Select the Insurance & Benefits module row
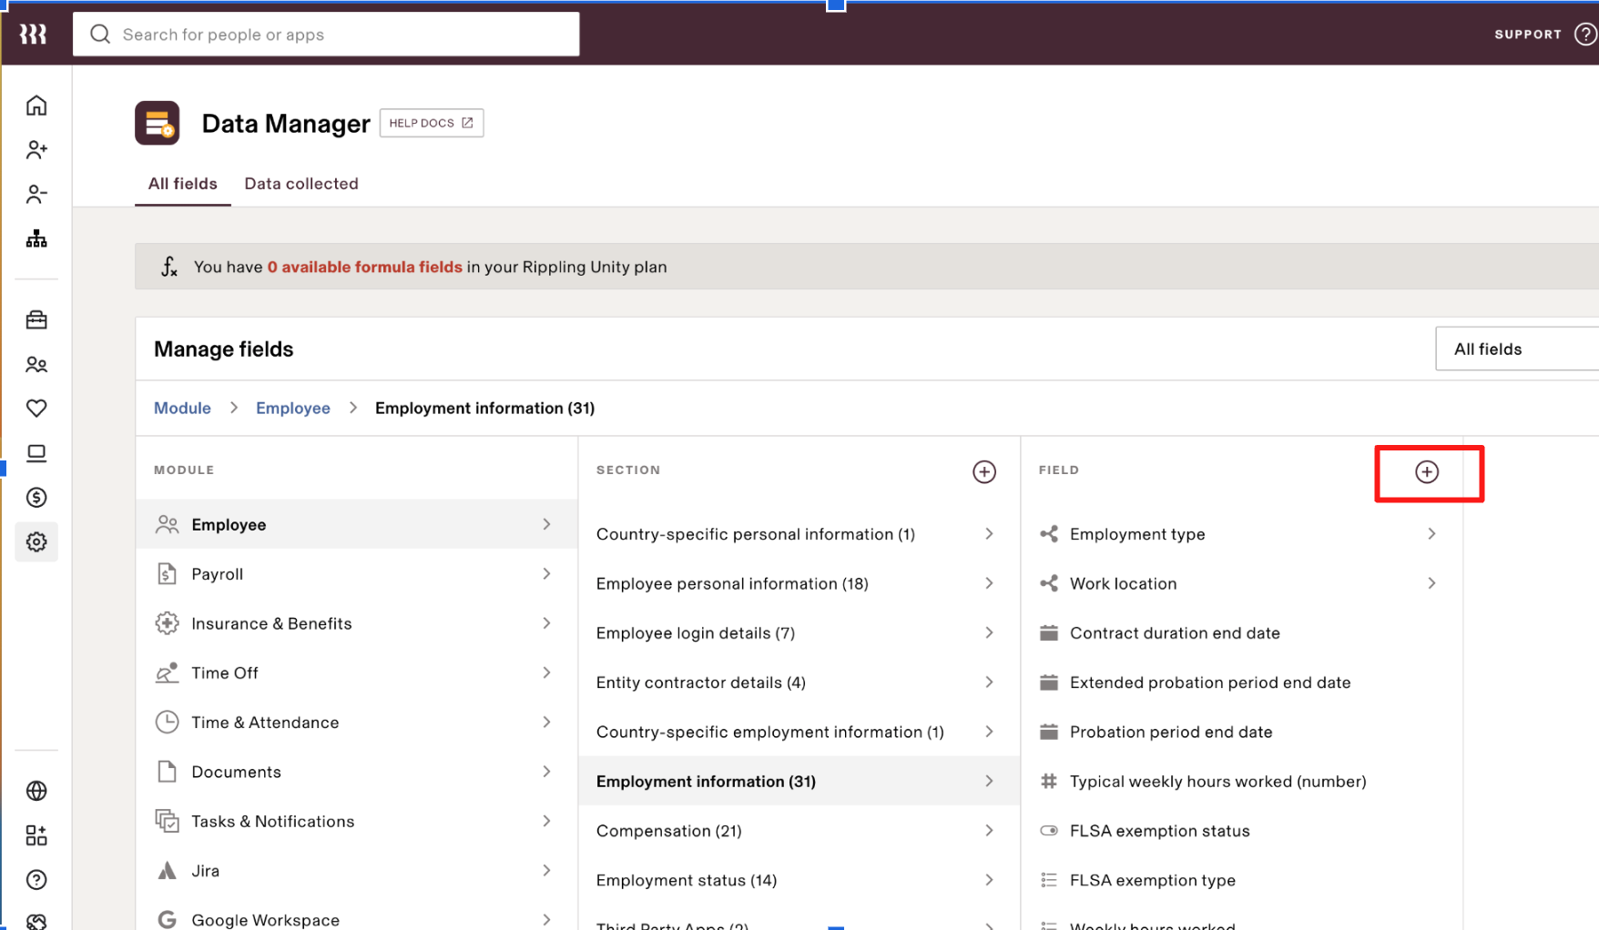Screen dimensions: 1599x930 tap(357, 623)
